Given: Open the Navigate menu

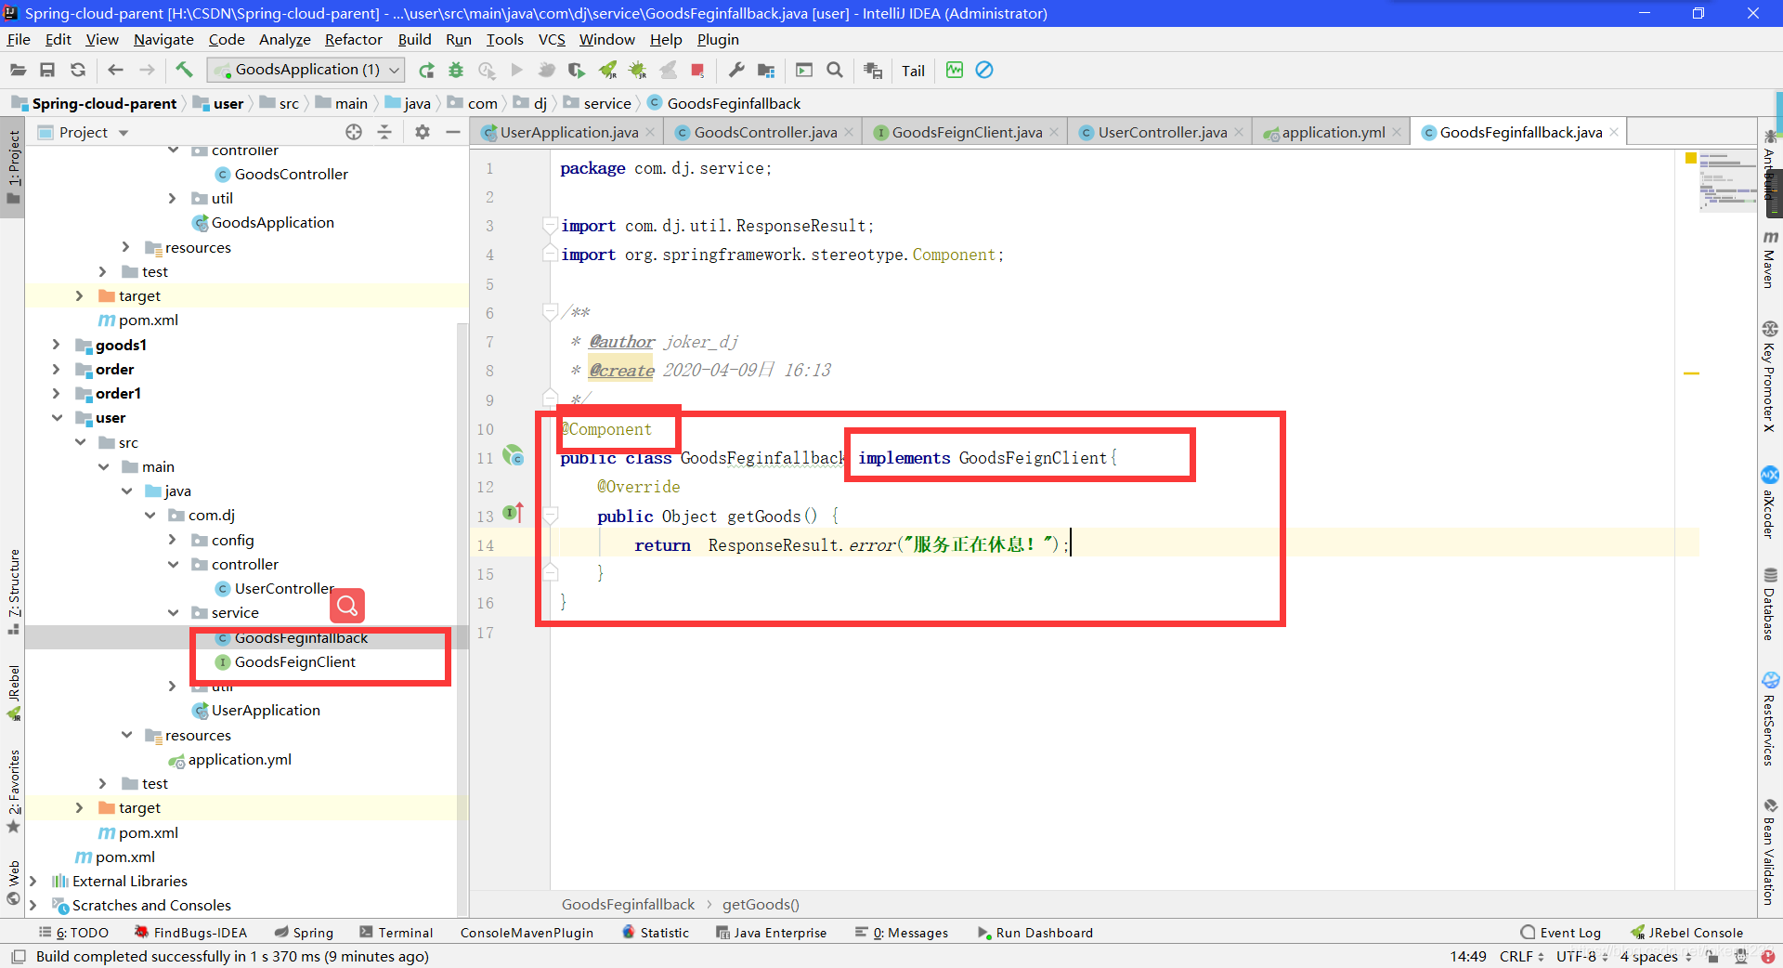Looking at the screenshot, I should [163, 39].
